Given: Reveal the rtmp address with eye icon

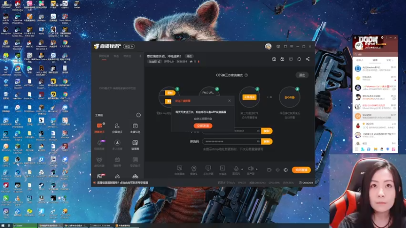Looking at the screenshot, I should 258,131.
